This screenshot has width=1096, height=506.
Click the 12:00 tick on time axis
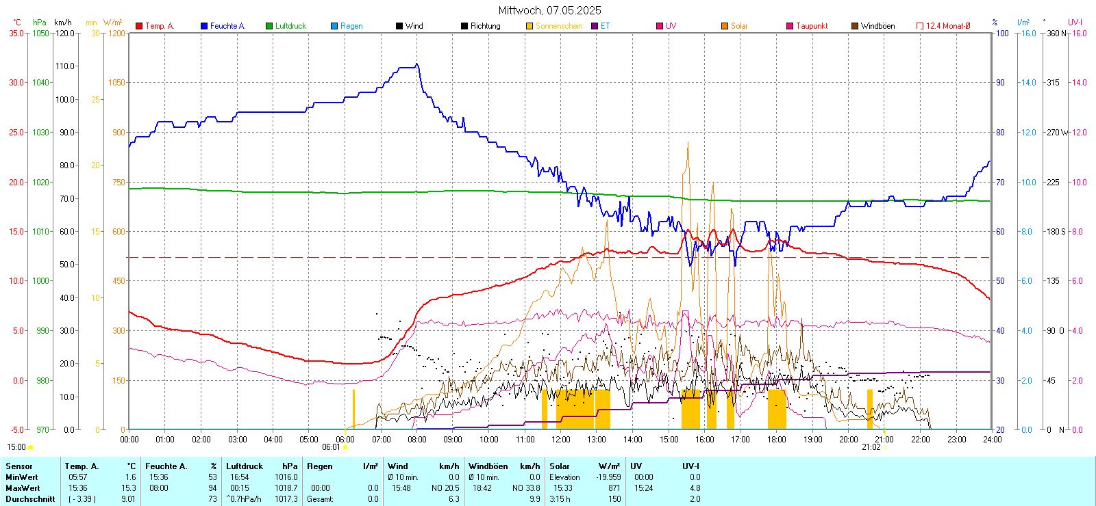[x=561, y=439]
